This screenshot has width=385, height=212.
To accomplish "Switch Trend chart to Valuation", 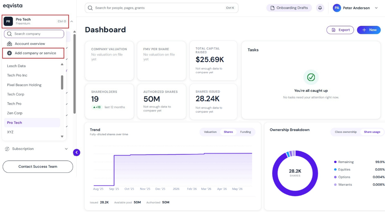I will coord(210,132).
